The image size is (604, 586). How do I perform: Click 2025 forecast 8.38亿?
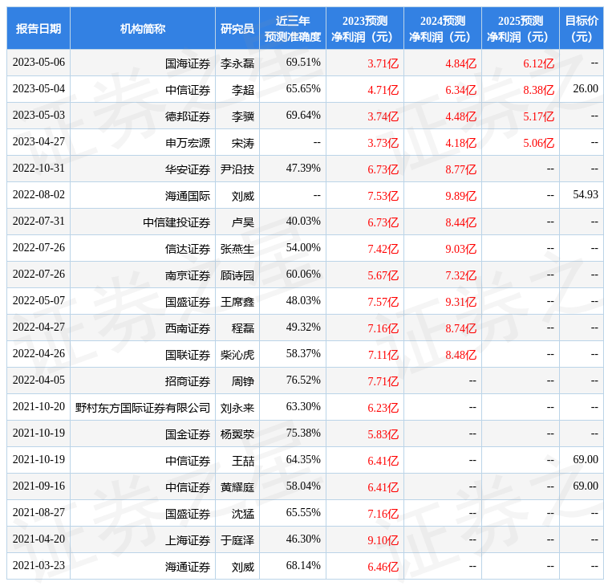pos(538,90)
